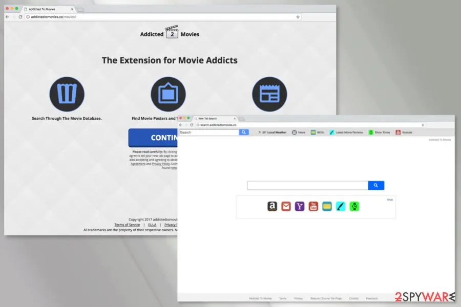Click the addictedtomovies.co address bar
Image resolution: width=461 pixels, height=307 pixels.
163,17
